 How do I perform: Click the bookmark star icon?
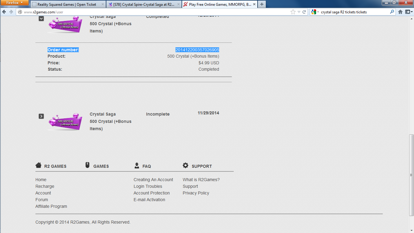(293, 12)
